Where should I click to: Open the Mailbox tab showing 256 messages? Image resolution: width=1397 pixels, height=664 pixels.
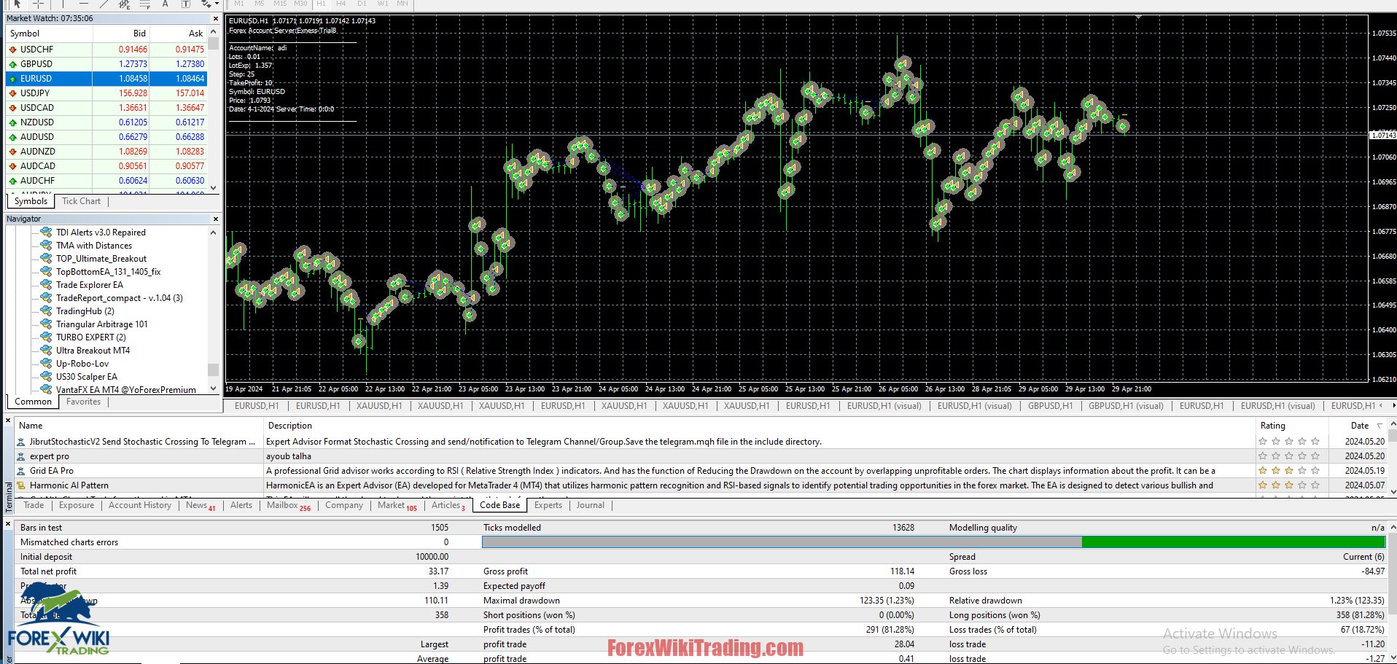[x=284, y=505]
